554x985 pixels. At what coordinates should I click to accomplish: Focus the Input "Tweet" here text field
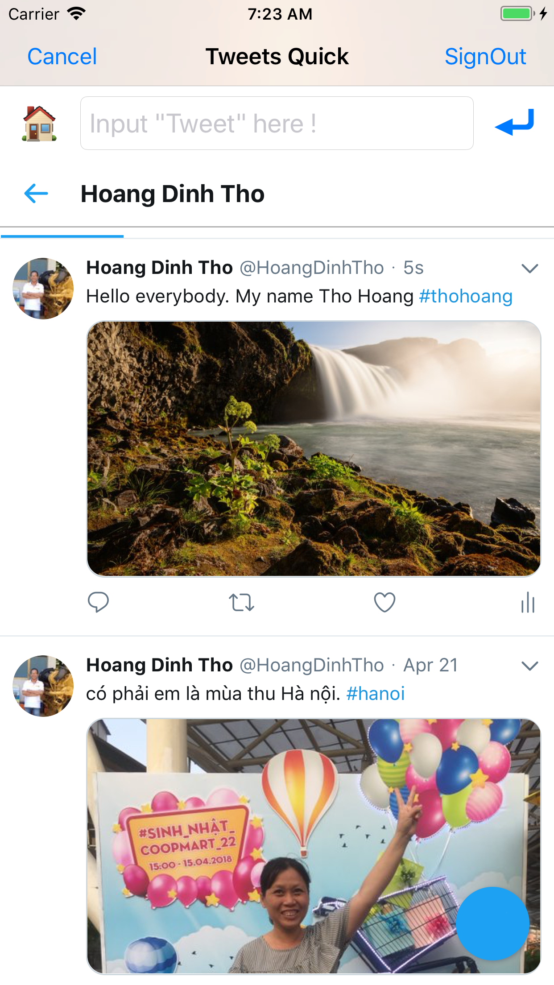click(x=277, y=124)
